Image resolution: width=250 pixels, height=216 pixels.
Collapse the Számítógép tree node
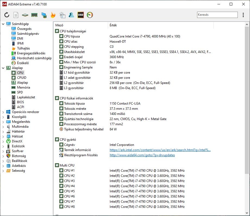3,24
